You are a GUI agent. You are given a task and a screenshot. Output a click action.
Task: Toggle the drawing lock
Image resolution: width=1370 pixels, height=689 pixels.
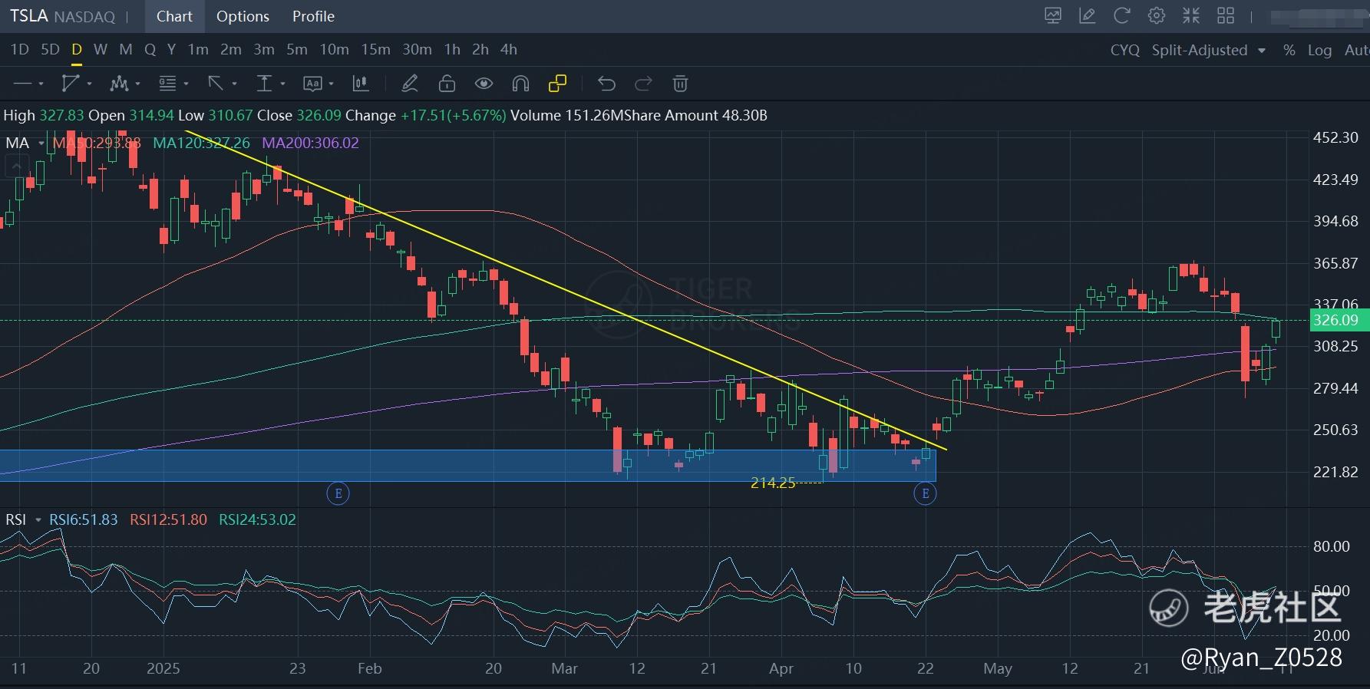[x=447, y=84]
